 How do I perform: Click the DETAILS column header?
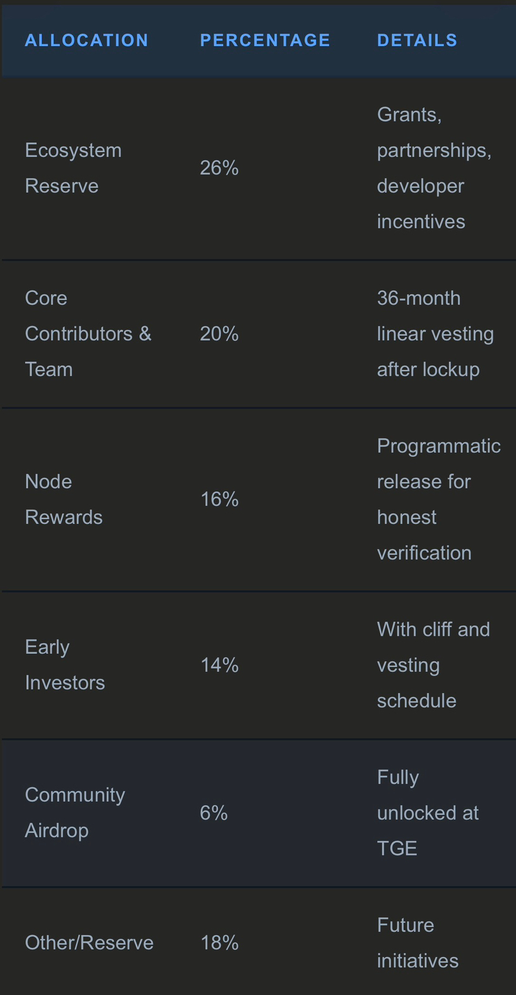417,41
